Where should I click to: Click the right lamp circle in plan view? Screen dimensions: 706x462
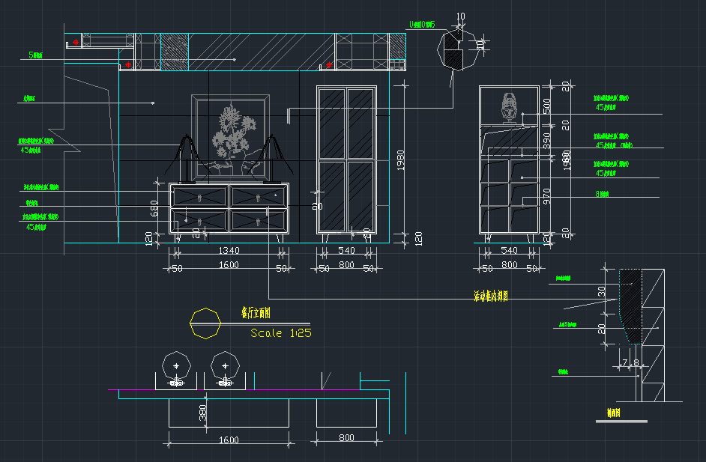(x=225, y=366)
